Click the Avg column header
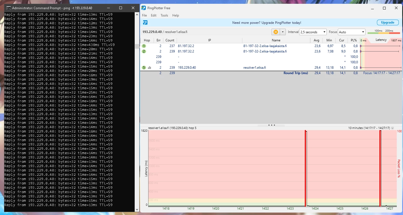This screenshot has width=403, height=215. click(316, 40)
